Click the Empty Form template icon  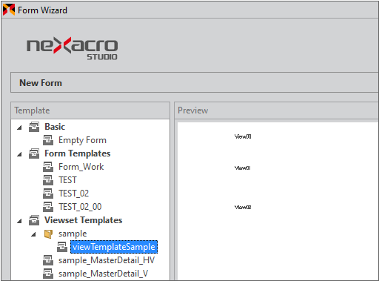pos(48,140)
